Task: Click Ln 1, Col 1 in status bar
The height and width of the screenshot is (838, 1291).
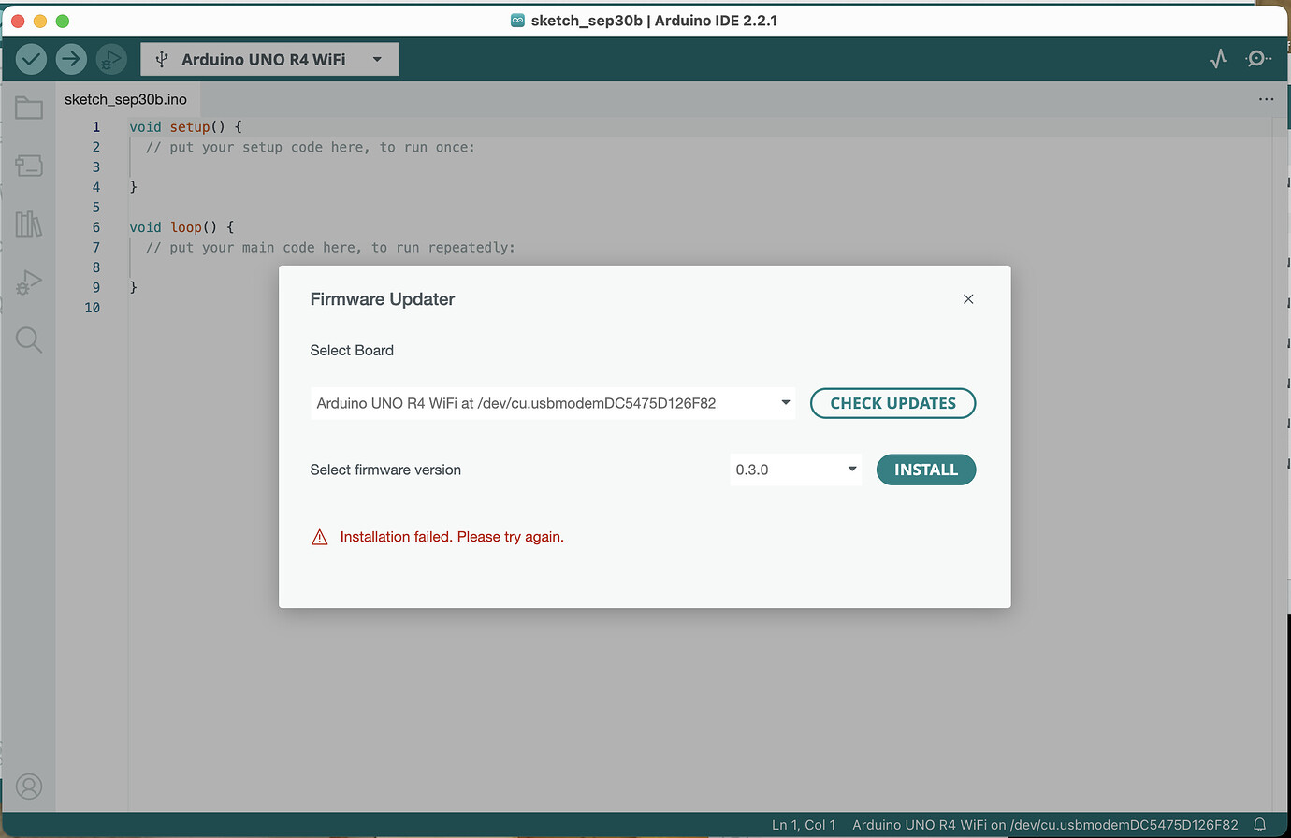Action: [804, 825]
